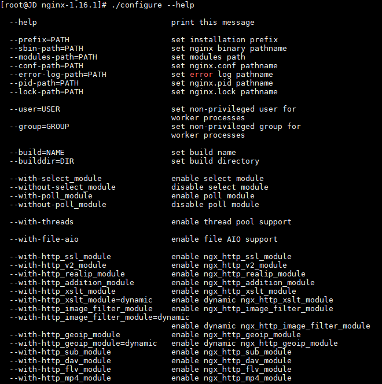Viewport: 382px width, 384px height.
Task: Click the --with-file-aio option text
Action: (x=44, y=239)
